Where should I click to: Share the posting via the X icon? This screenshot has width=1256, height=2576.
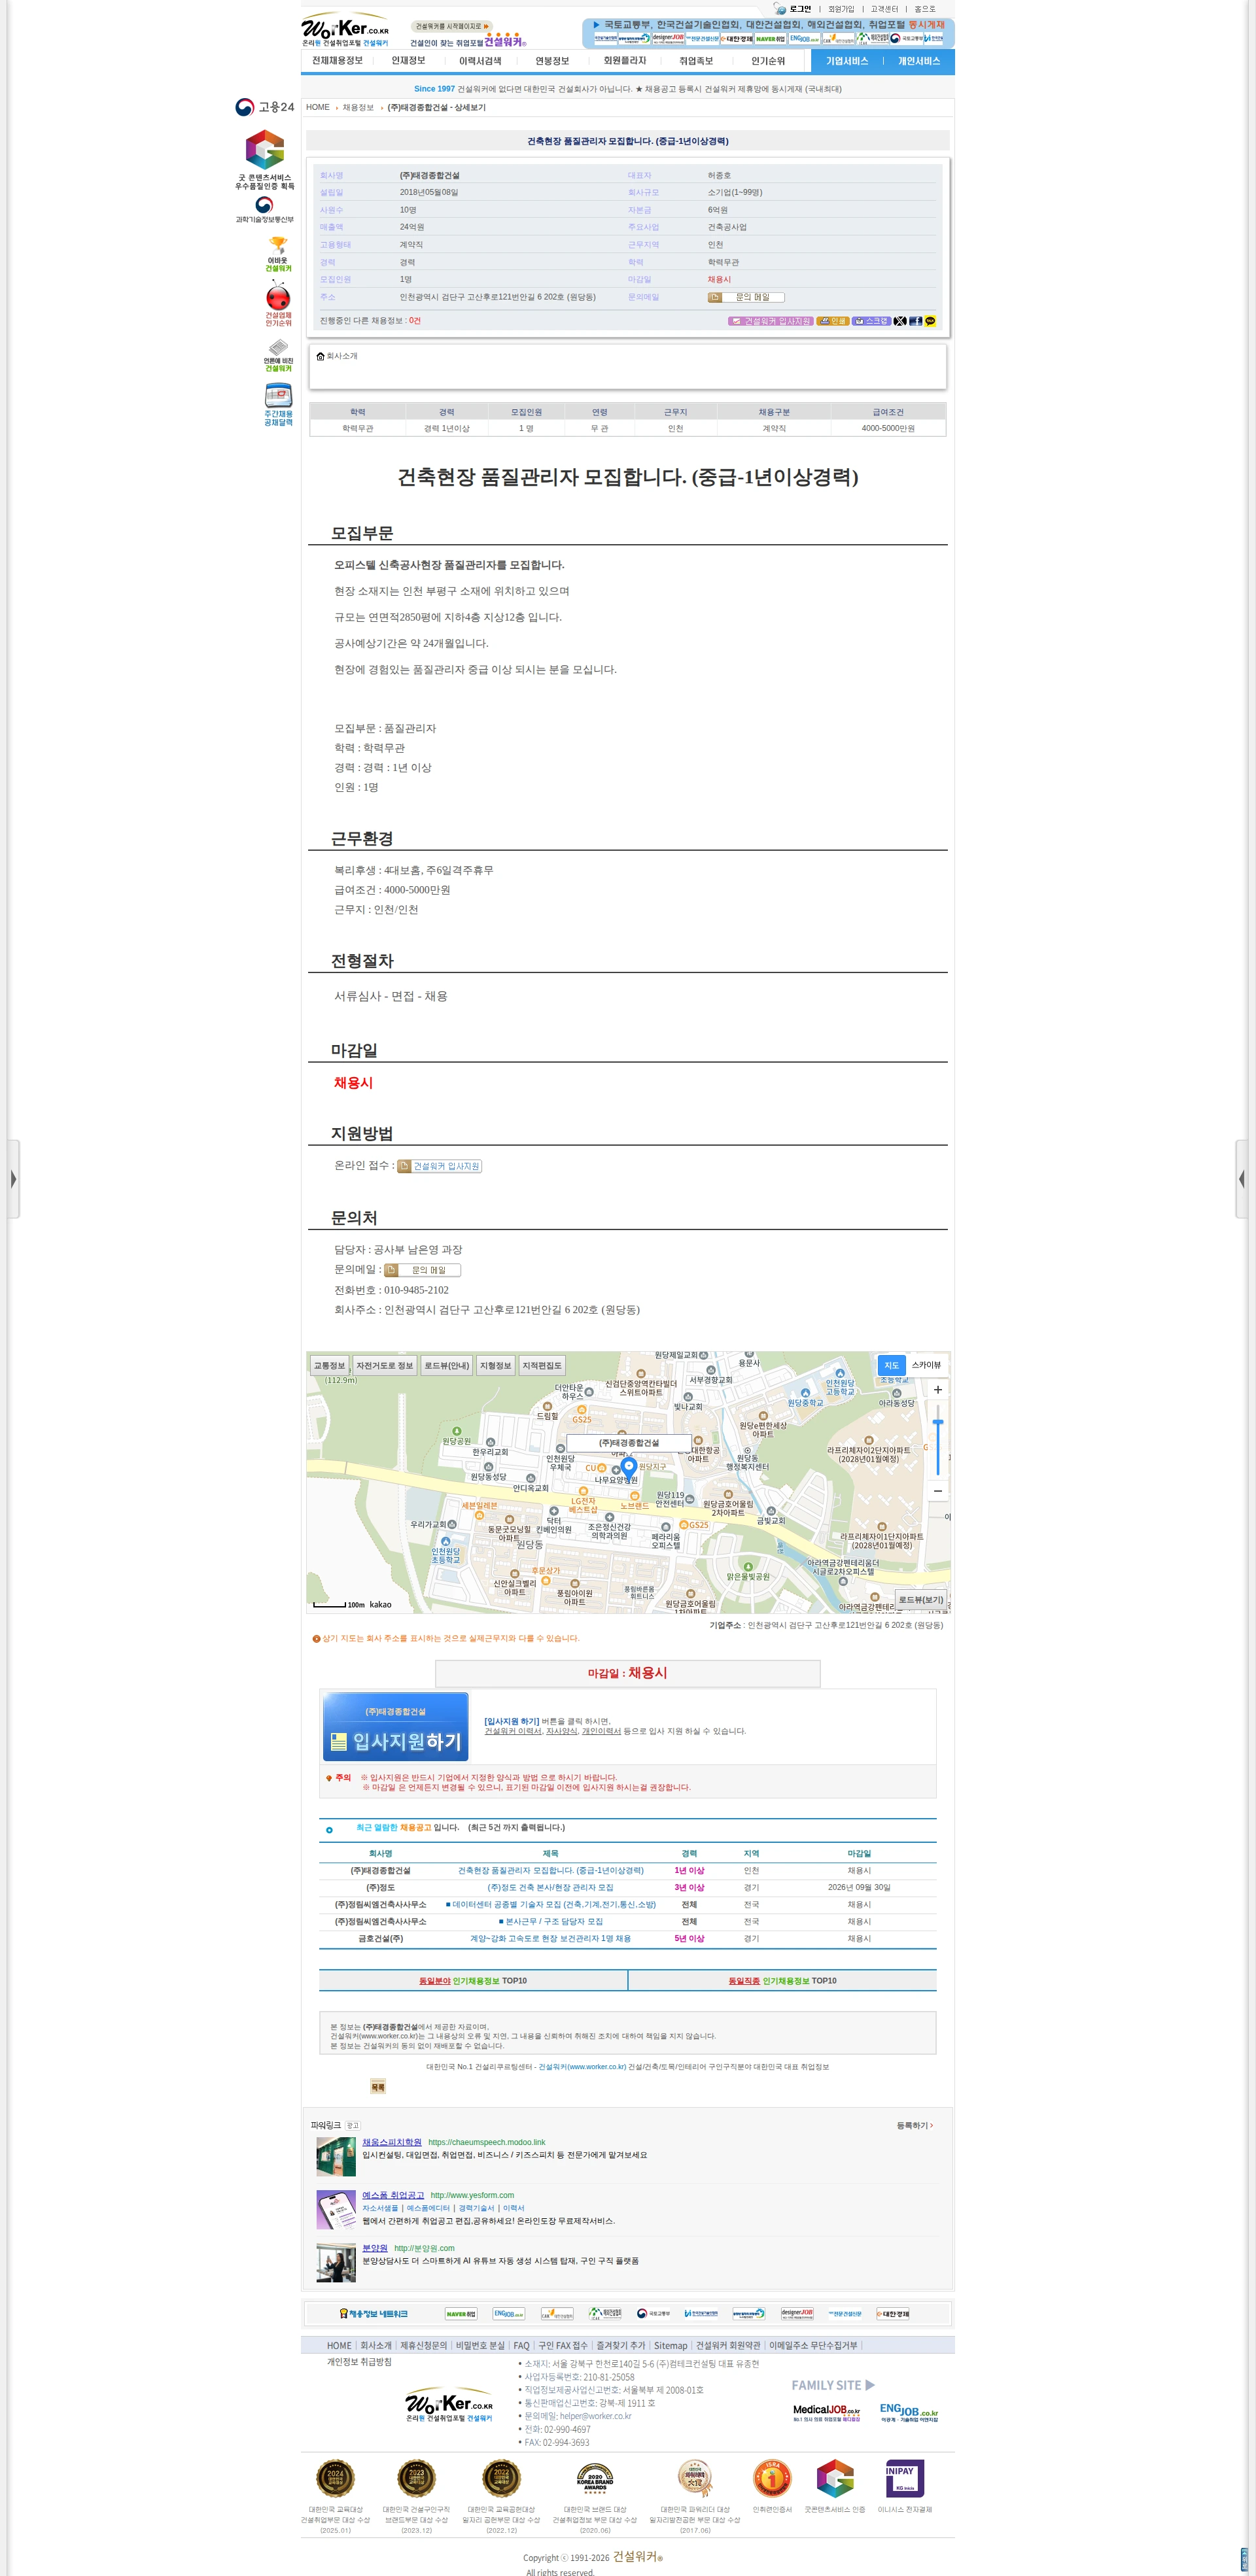pyautogui.click(x=900, y=321)
